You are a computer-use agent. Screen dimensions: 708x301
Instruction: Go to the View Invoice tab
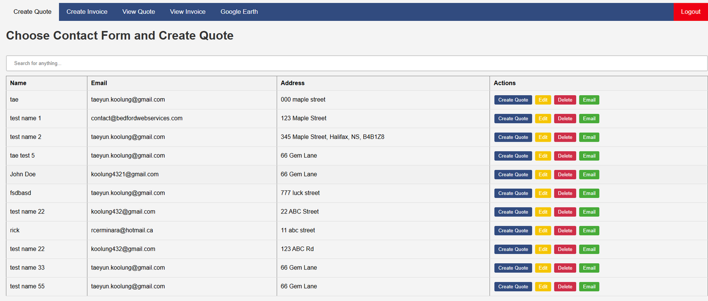coord(188,12)
